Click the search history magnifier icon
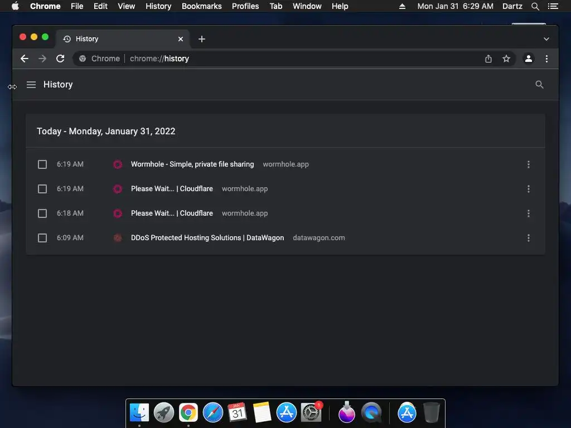The height and width of the screenshot is (428, 571). pyautogui.click(x=539, y=85)
